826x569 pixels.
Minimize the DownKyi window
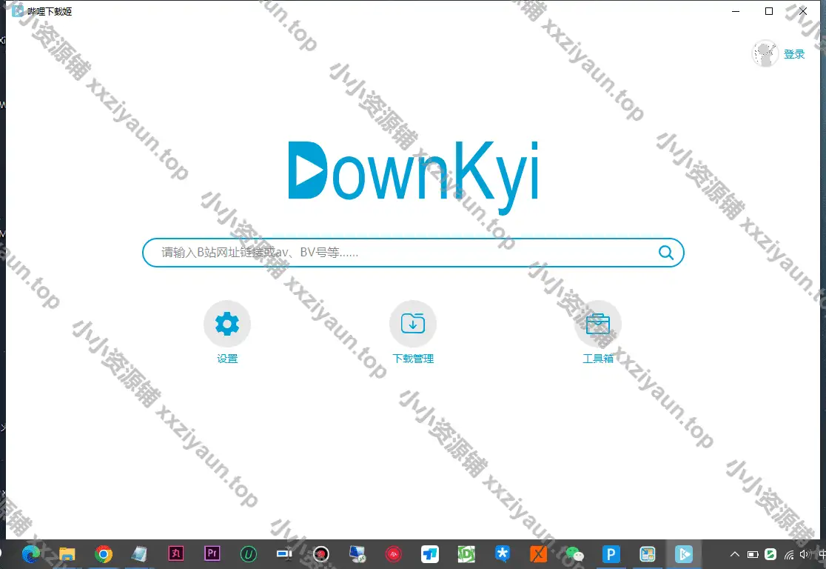[x=735, y=11]
